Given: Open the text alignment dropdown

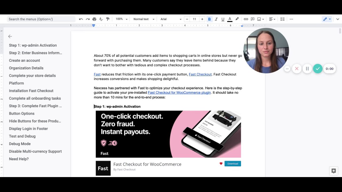Looking at the screenshot, I should tap(272, 19).
